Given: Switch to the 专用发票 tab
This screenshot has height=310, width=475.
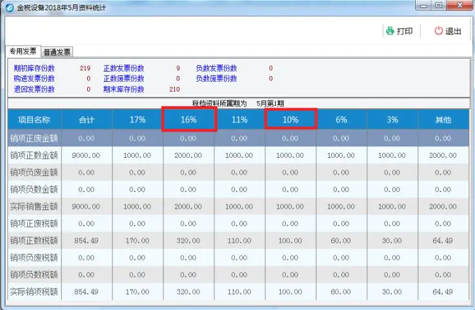Looking at the screenshot, I should coord(22,52).
